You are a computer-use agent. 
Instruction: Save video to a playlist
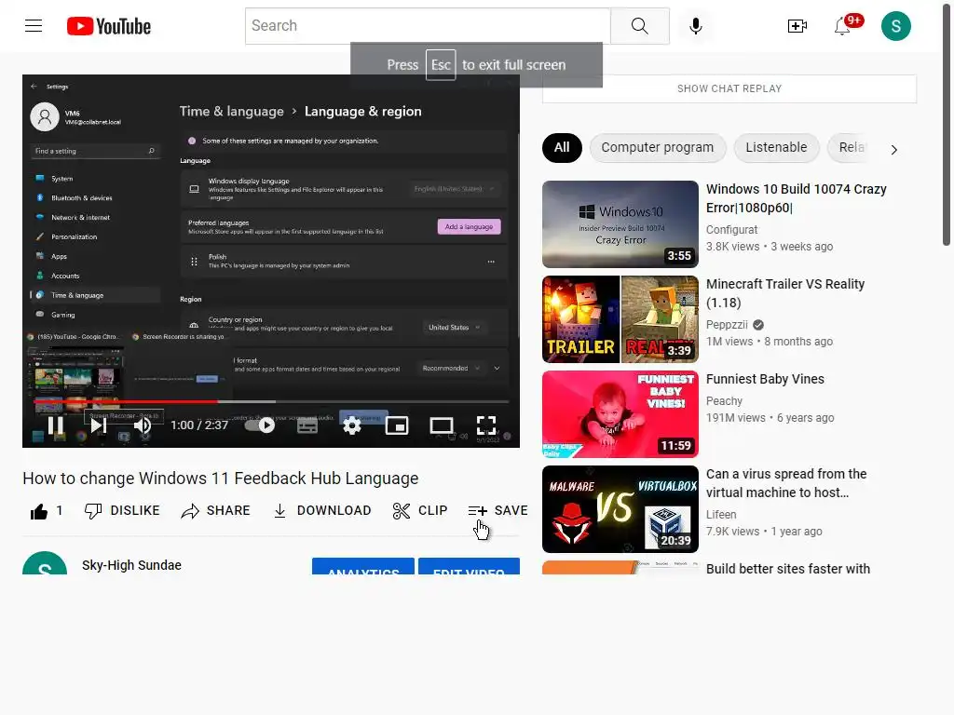tap(497, 511)
